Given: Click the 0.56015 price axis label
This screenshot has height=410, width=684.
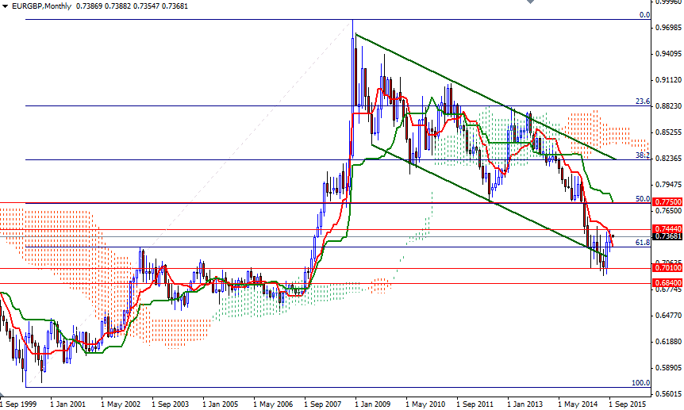Looking at the screenshot, I should click(669, 394).
